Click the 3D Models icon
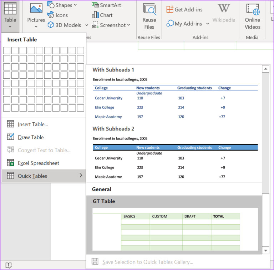The image size is (274, 270). click(x=51, y=25)
